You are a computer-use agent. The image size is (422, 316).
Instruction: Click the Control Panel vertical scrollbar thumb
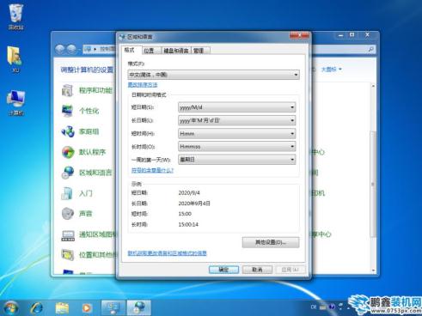click(373, 183)
